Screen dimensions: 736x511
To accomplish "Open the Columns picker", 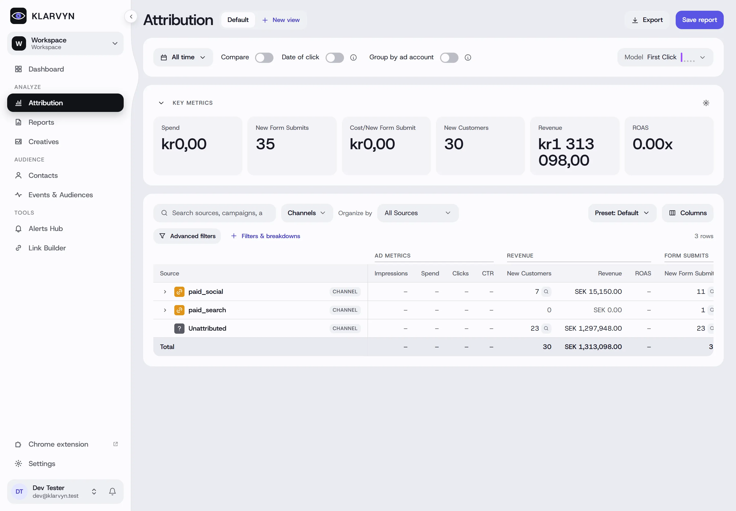I will coord(688,213).
